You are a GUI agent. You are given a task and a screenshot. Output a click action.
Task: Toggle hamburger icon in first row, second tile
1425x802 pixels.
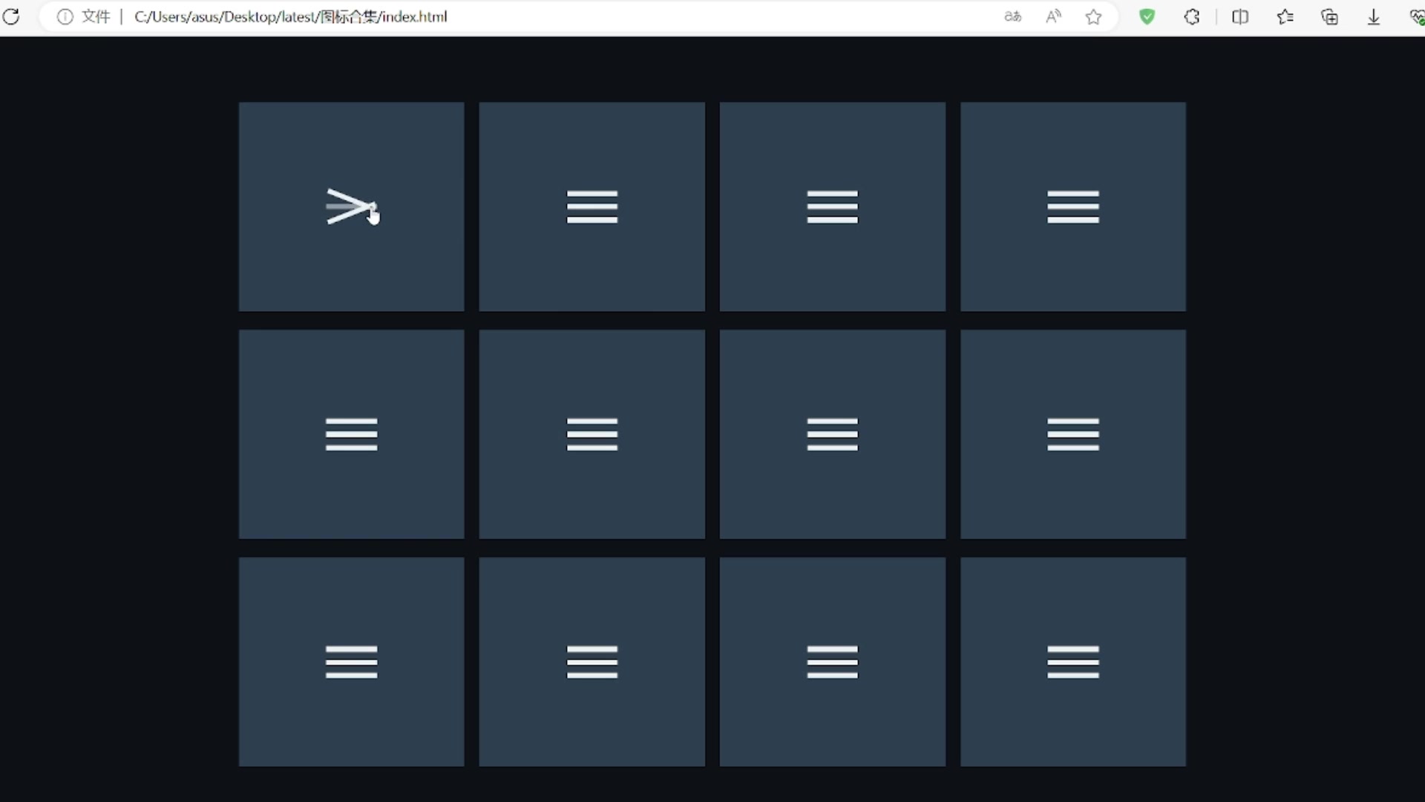pyautogui.click(x=592, y=206)
